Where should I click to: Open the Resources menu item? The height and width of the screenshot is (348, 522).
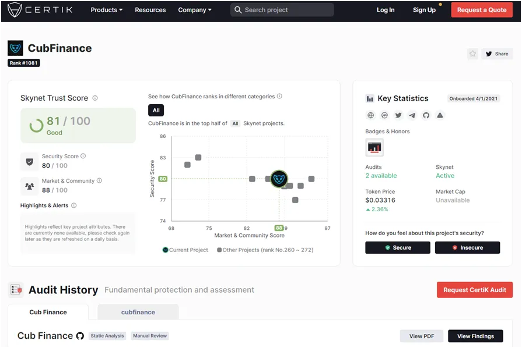click(150, 10)
